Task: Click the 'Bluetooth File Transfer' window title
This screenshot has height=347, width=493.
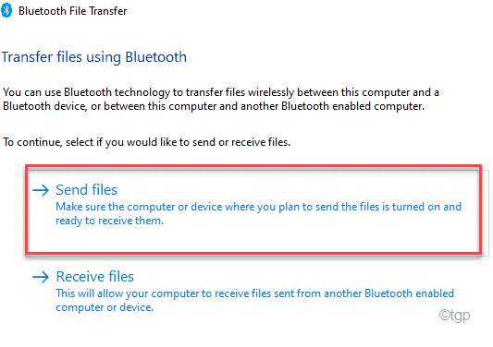Action: coord(73,11)
